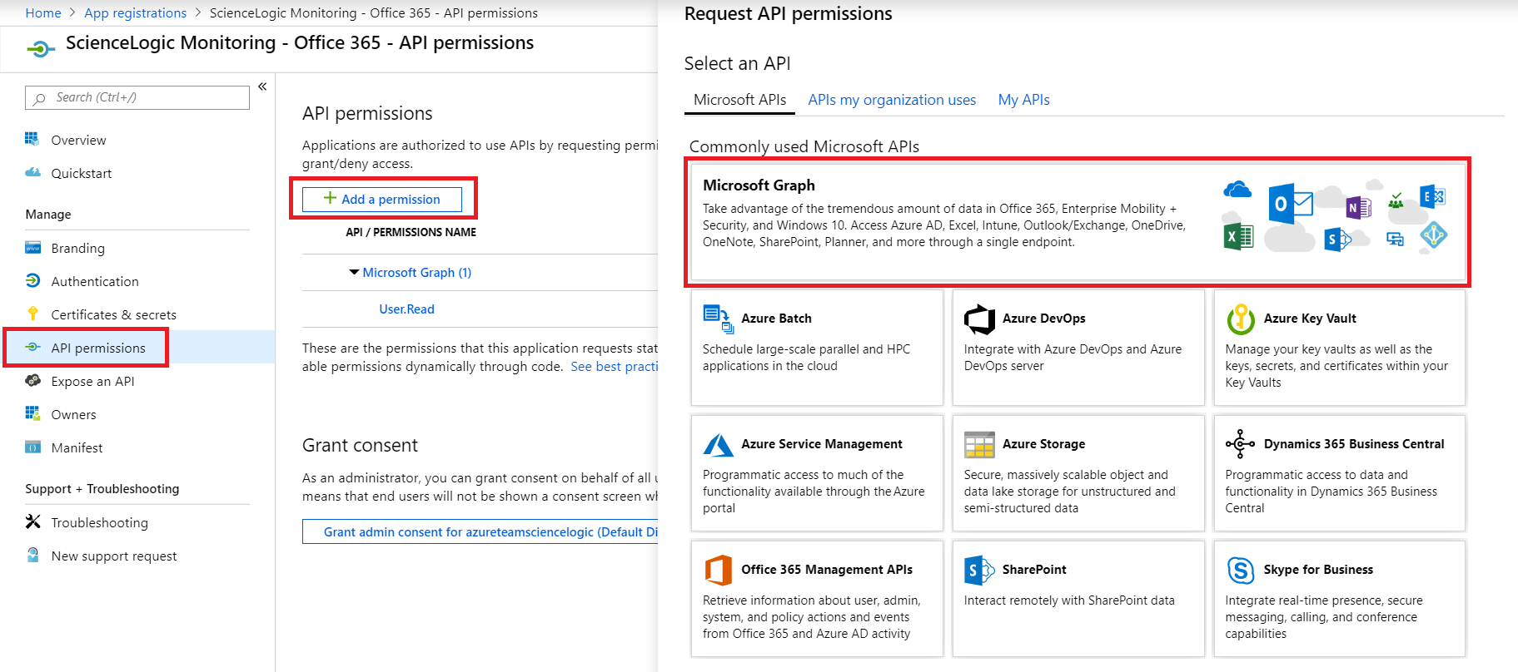Screen dimensions: 1518x672
Task: Open Certificates & secrets menu item
Action: 113,314
